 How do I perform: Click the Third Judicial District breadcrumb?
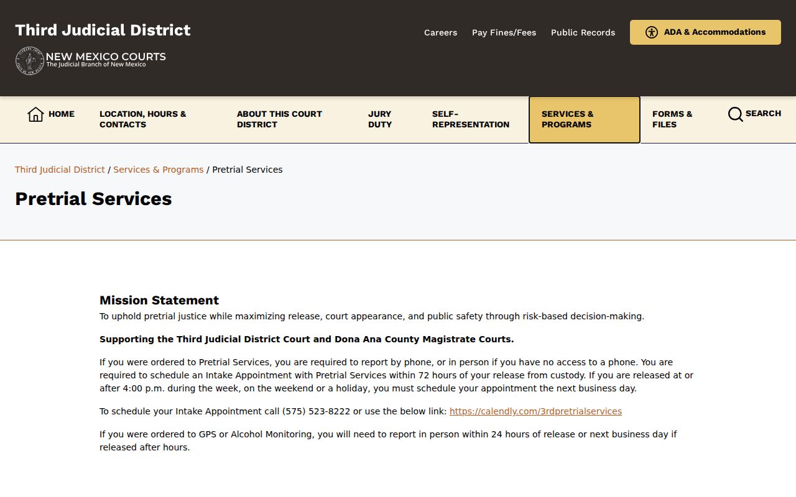point(60,170)
